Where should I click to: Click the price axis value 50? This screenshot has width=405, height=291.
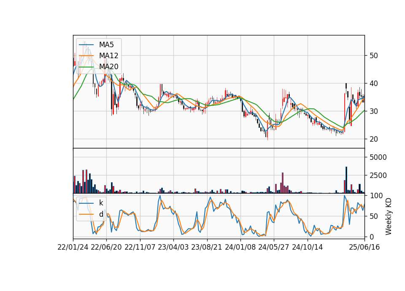(373, 56)
